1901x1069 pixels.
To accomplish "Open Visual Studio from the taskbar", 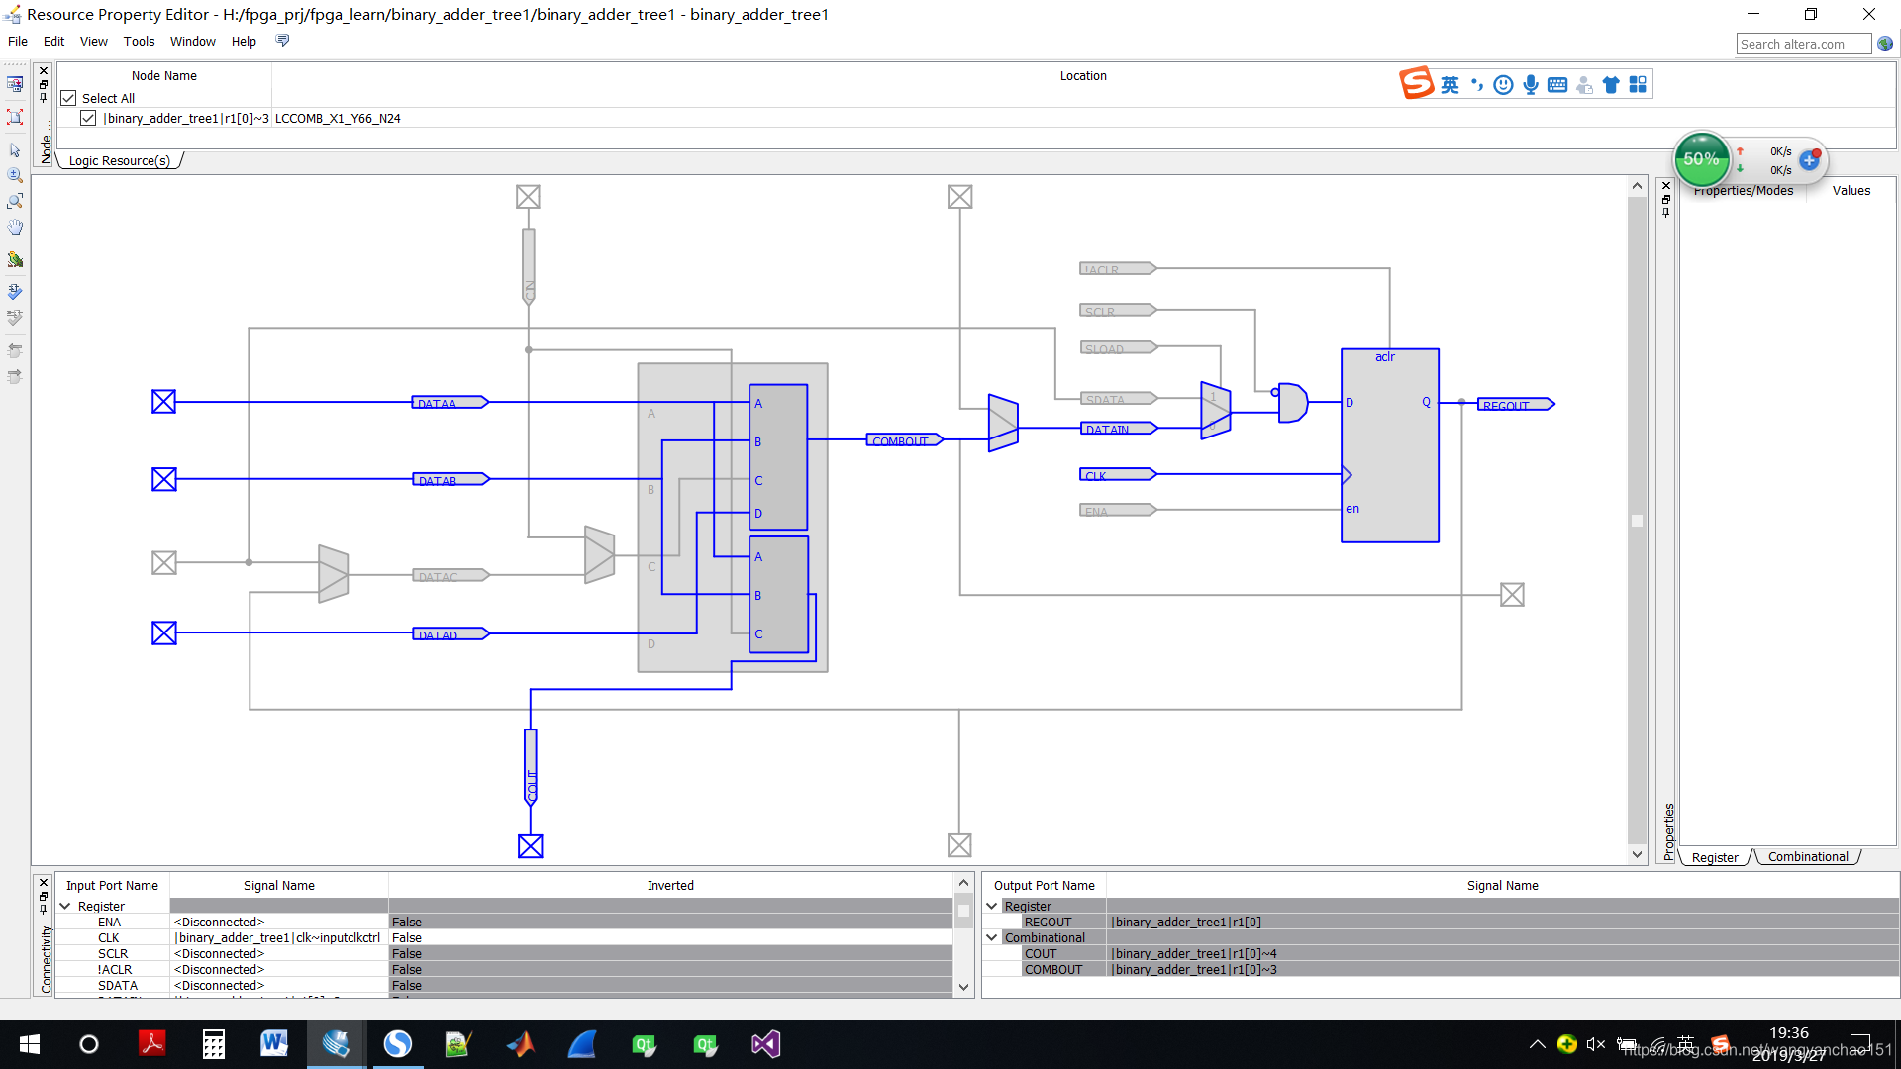I will [765, 1044].
